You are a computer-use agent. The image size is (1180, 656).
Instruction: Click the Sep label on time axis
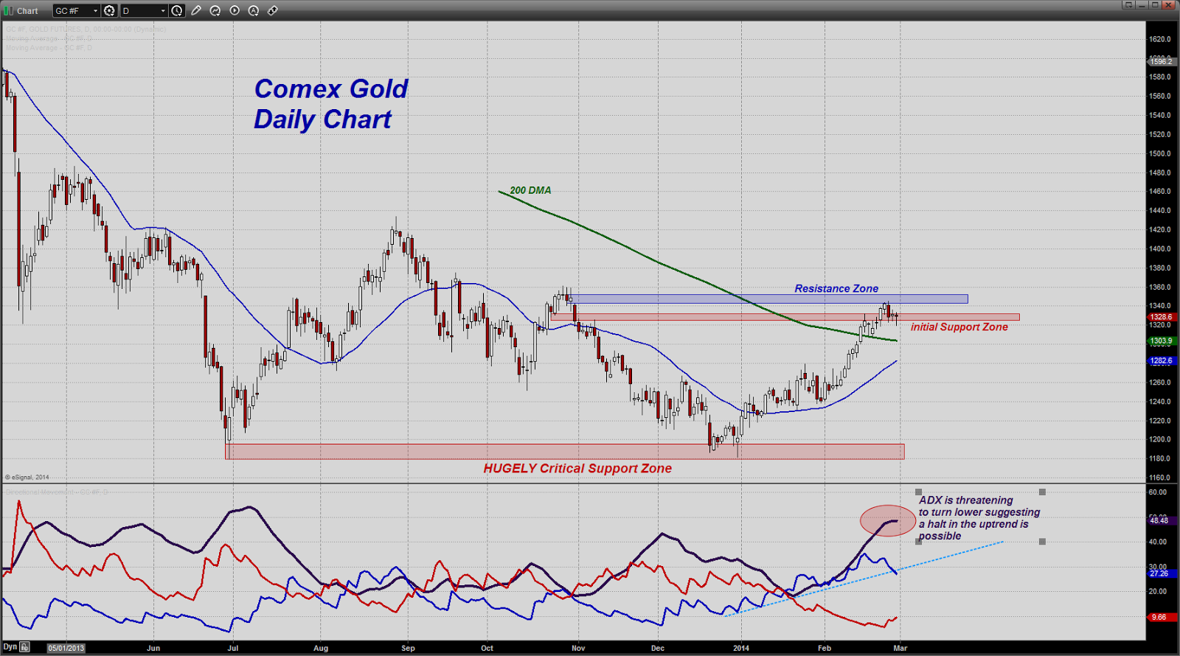tap(408, 649)
